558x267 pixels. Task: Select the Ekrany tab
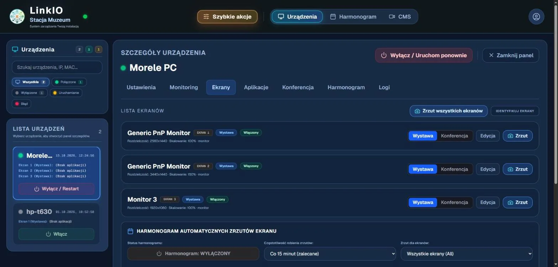(x=221, y=87)
